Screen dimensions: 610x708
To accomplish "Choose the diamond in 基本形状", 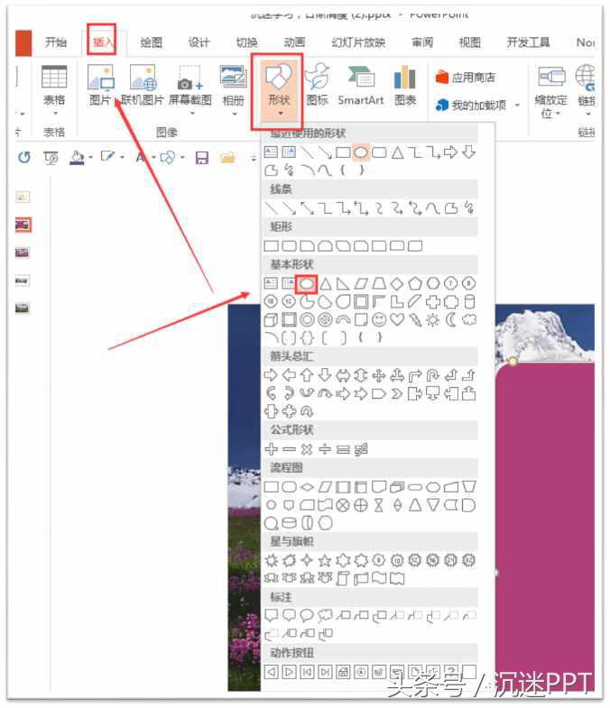I will point(397,284).
